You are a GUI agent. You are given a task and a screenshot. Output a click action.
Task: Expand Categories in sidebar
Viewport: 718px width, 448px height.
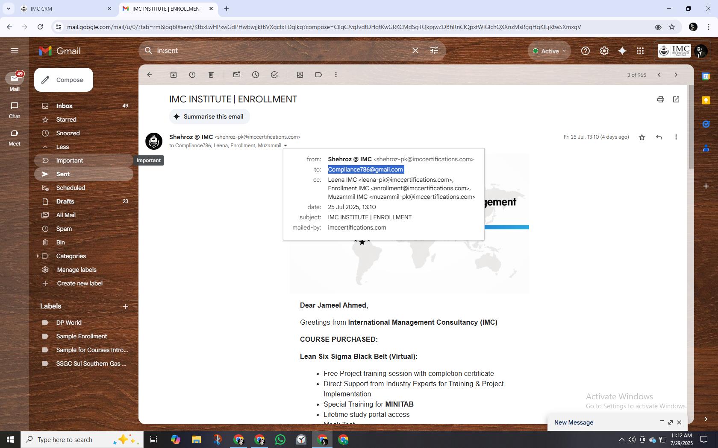(38, 256)
